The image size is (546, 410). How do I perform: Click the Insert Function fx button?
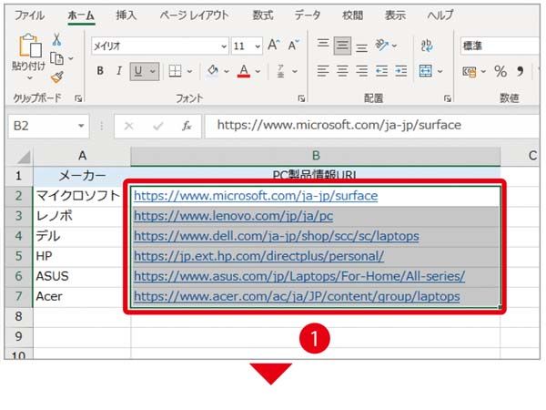(187, 126)
